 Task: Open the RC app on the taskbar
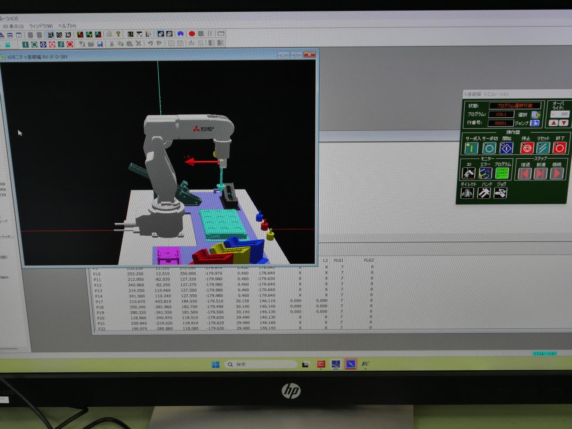click(365, 364)
